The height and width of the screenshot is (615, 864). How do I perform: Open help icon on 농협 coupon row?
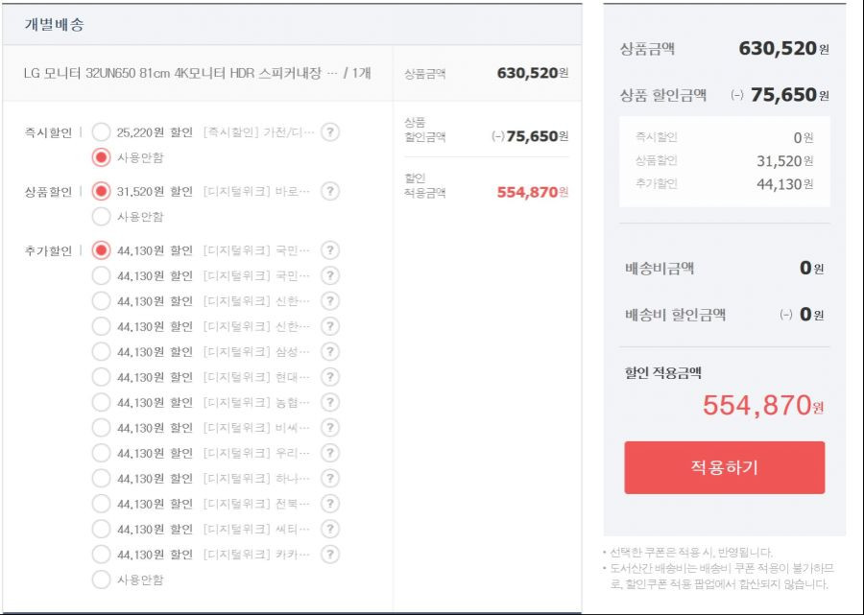click(329, 402)
